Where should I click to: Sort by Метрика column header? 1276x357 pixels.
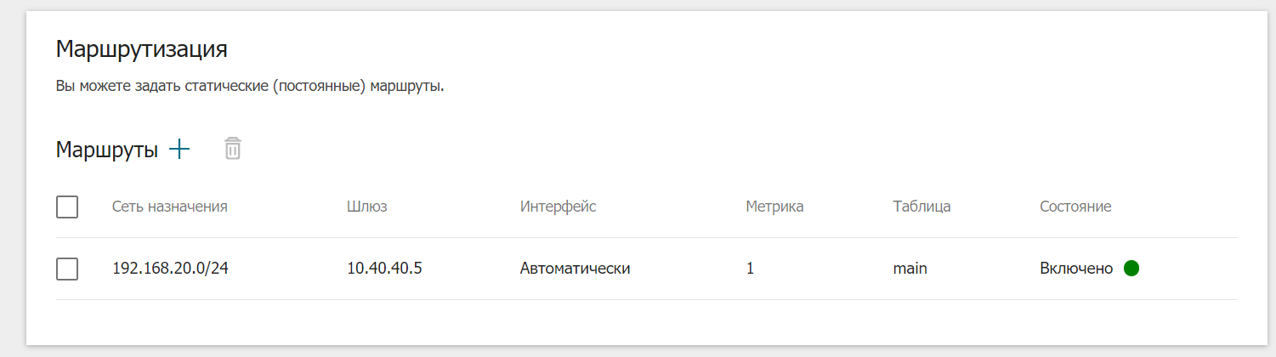(774, 207)
